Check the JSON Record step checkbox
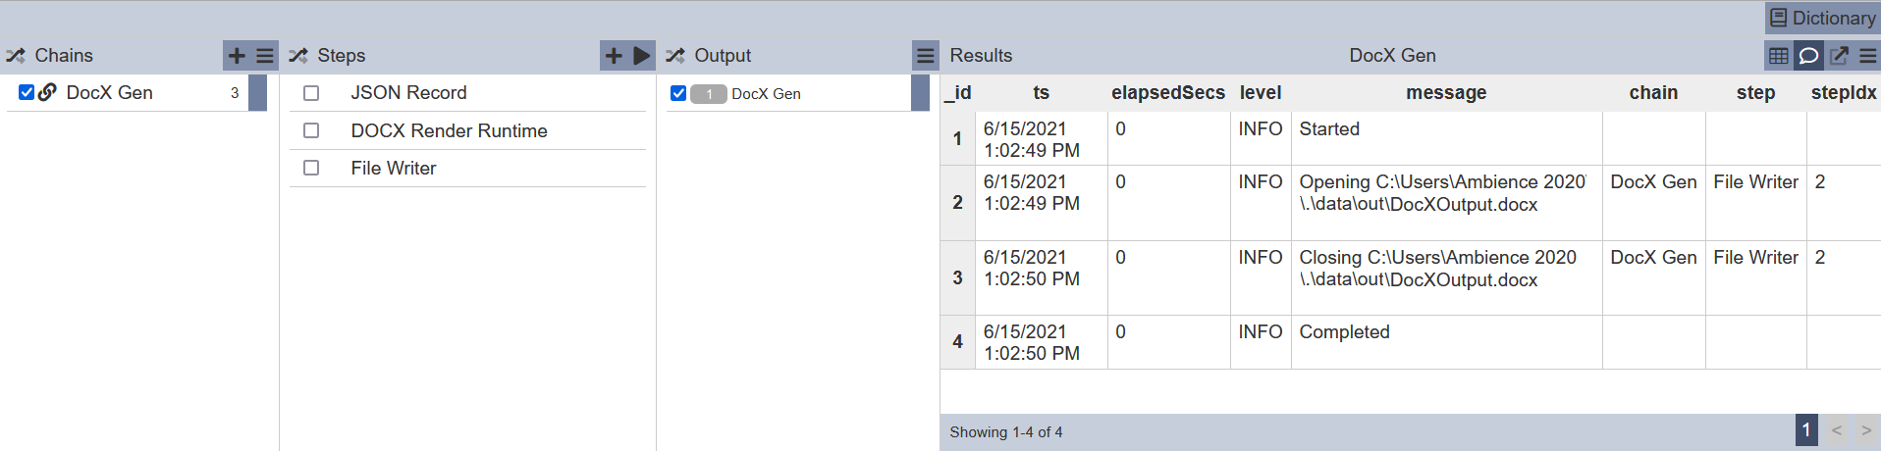Viewport: 1881px width, 451px height. [x=311, y=93]
